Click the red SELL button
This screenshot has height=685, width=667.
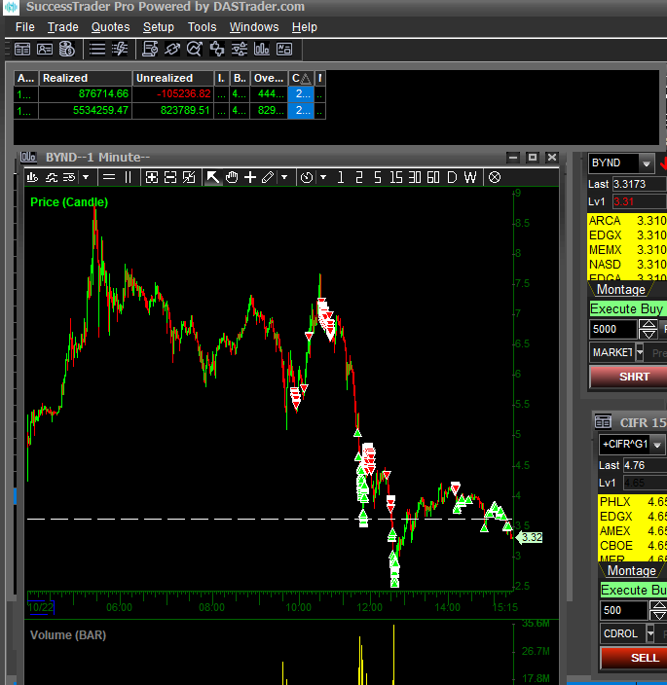pyautogui.click(x=634, y=658)
